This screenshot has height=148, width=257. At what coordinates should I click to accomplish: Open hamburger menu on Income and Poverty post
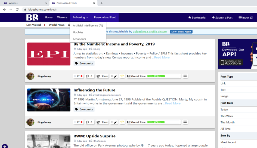click(185, 76)
